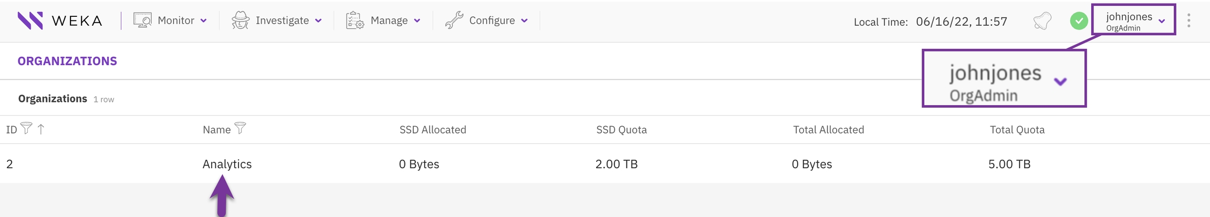This screenshot has width=1210, height=217.
Task: Click the ORGANIZATIONS page heading
Action: coord(67,61)
